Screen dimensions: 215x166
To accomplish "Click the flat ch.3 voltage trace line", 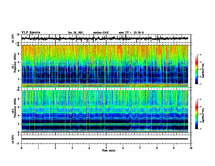I will coord(105,139).
